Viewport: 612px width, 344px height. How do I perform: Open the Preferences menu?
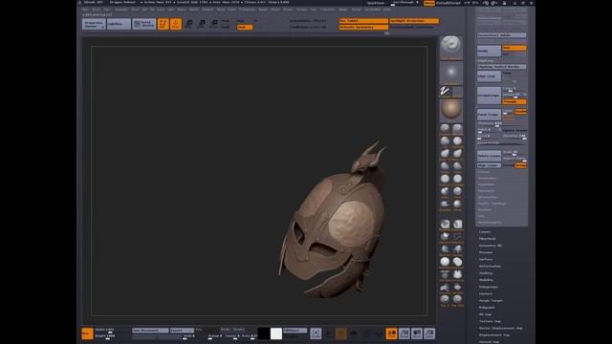tap(247, 9)
